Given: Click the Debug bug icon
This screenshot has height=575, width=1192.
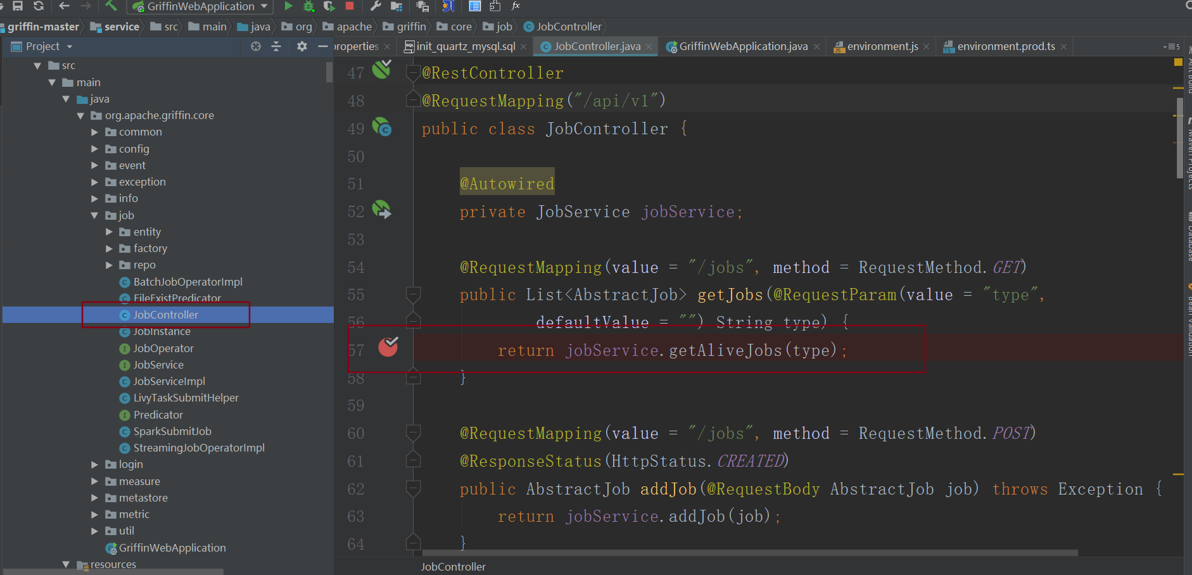Looking at the screenshot, I should coord(308,6).
